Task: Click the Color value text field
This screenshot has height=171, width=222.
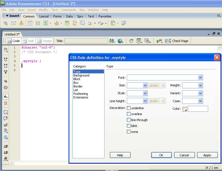Action: (198, 109)
